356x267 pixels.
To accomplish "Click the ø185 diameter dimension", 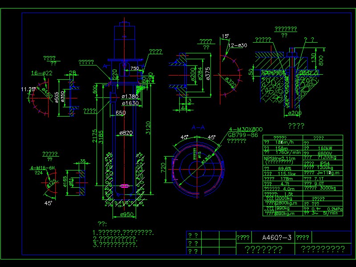I will 65,182.
